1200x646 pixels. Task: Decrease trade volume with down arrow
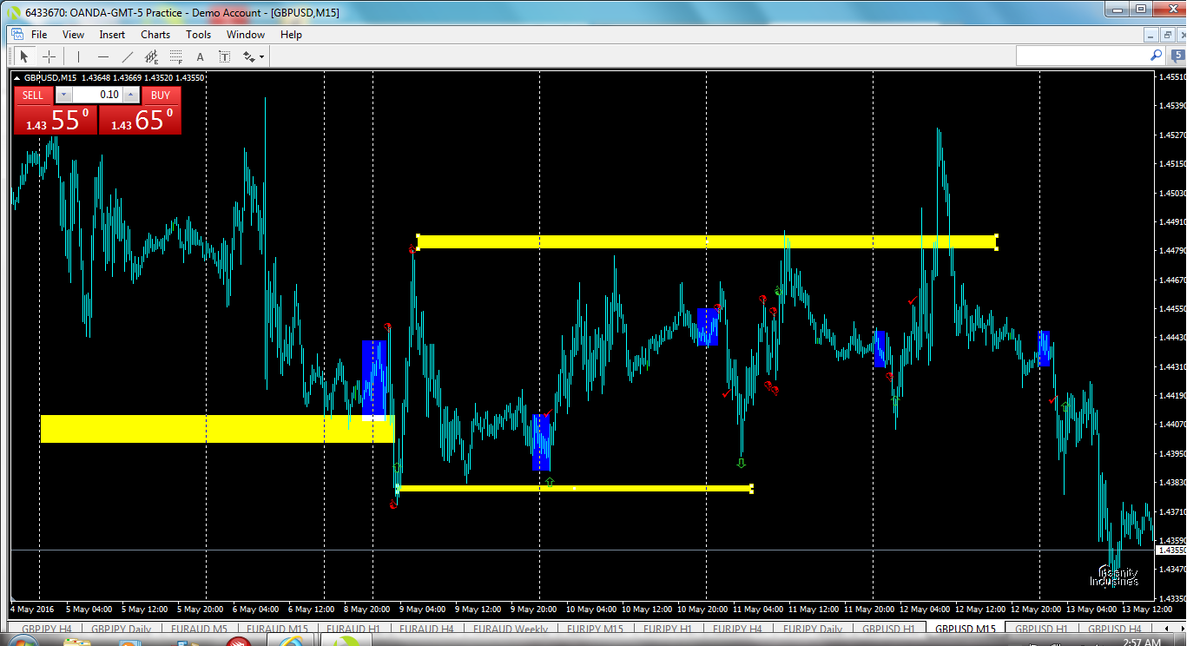pyautogui.click(x=63, y=95)
